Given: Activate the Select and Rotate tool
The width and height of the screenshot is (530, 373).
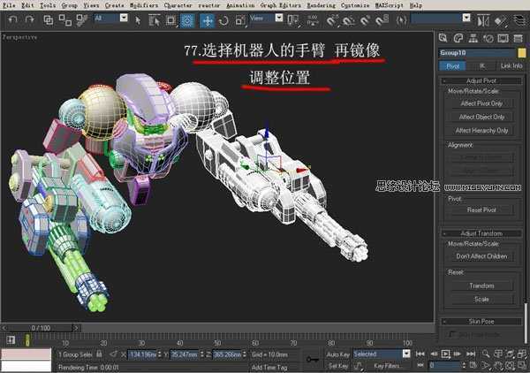Looking at the screenshot, I should (x=223, y=20).
